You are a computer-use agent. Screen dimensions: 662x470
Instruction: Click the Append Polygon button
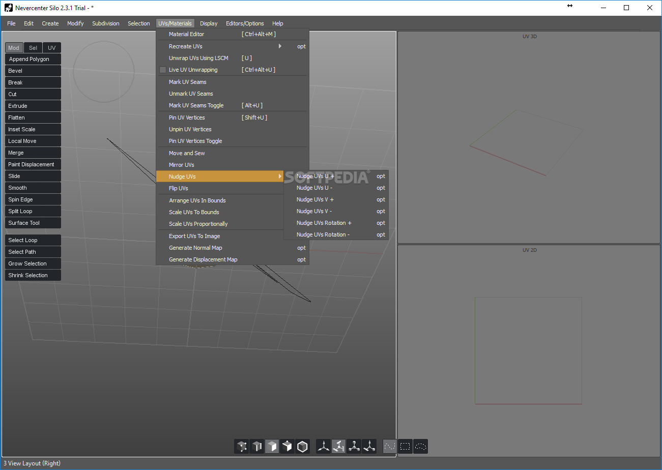pos(33,59)
